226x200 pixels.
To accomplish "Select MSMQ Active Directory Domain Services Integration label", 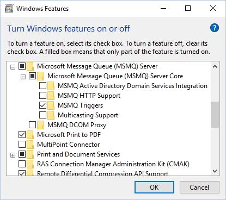I will [x=132, y=86].
